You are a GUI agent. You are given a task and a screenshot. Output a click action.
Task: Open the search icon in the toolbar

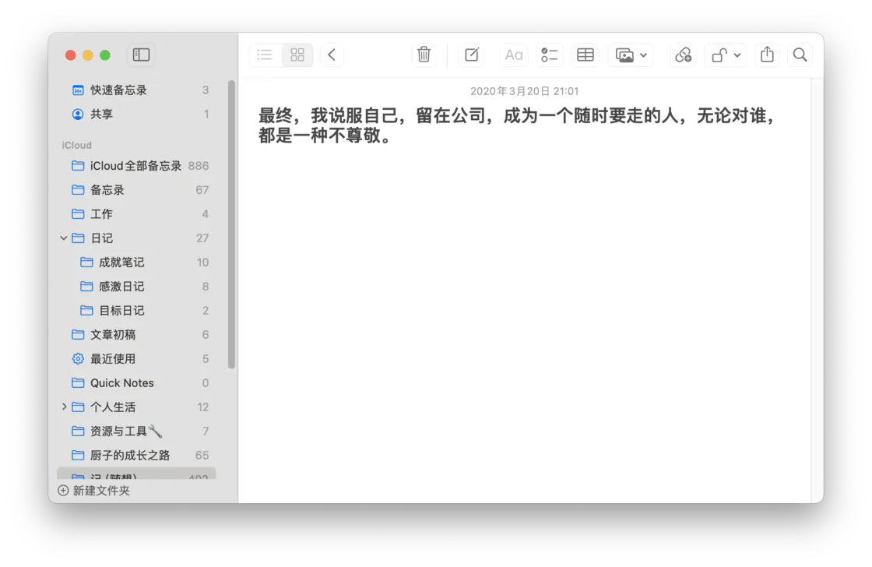[799, 55]
